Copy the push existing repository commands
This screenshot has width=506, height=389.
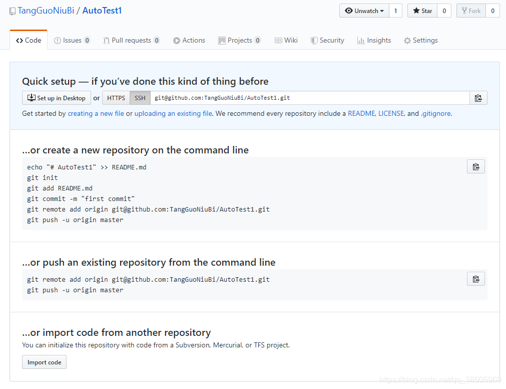[475, 279]
